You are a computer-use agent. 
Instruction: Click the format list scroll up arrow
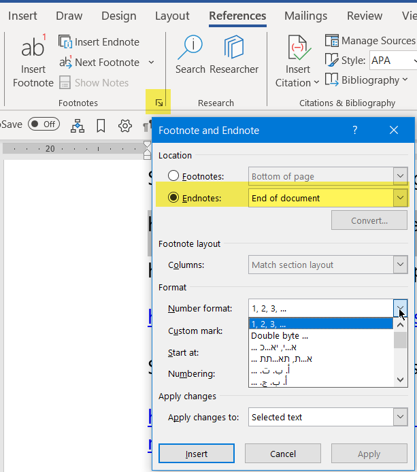pos(401,325)
